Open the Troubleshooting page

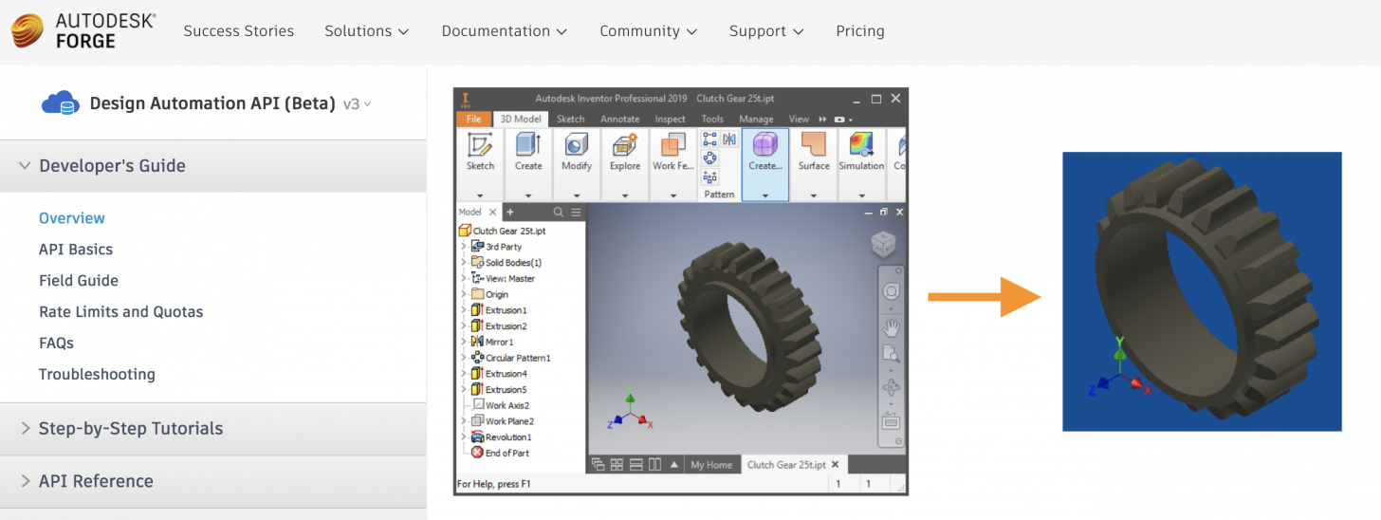click(97, 375)
